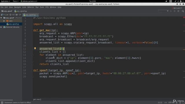The height and width of the screenshot is (104, 185).
Task: Click the def get_mac(ip) function line
Action: point(46,30)
